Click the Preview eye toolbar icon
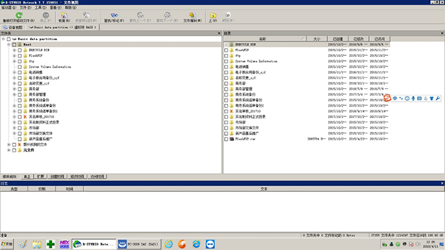This screenshot has width=445, height=250. coord(228,15)
